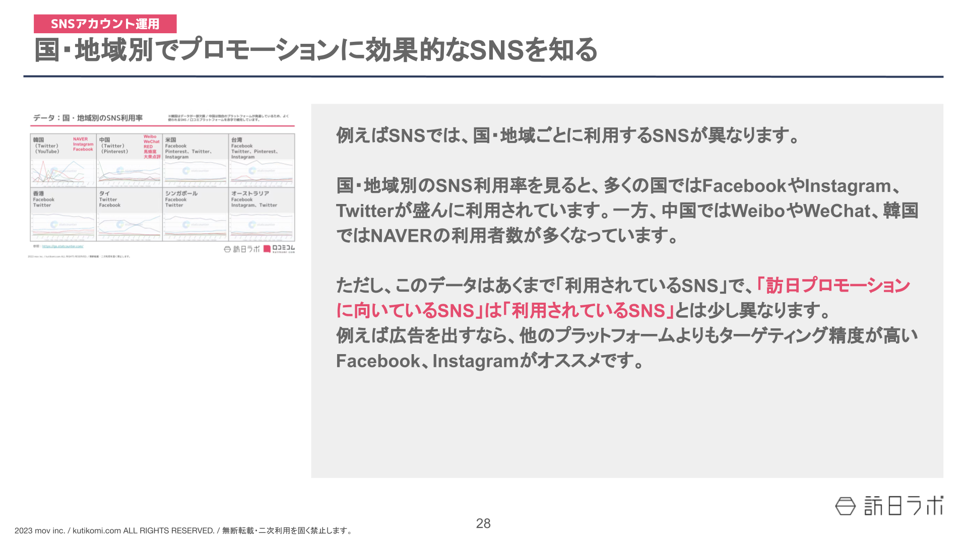This screenshot has height=544, width=967.
Task: Click the 訪日ラボ logo at the slide footer
Action: [x=889, y=506]
